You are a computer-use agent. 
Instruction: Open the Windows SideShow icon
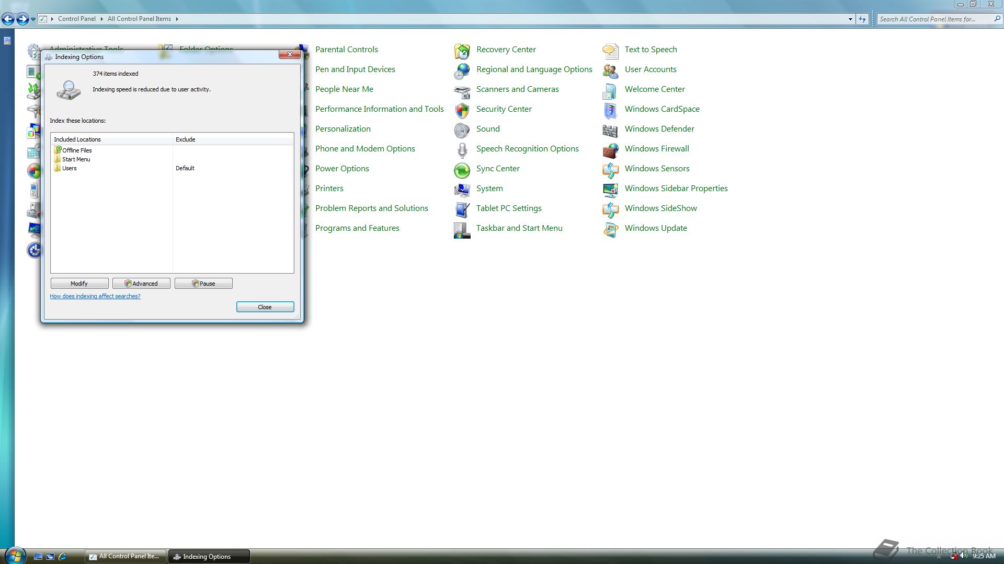[610, 209]
